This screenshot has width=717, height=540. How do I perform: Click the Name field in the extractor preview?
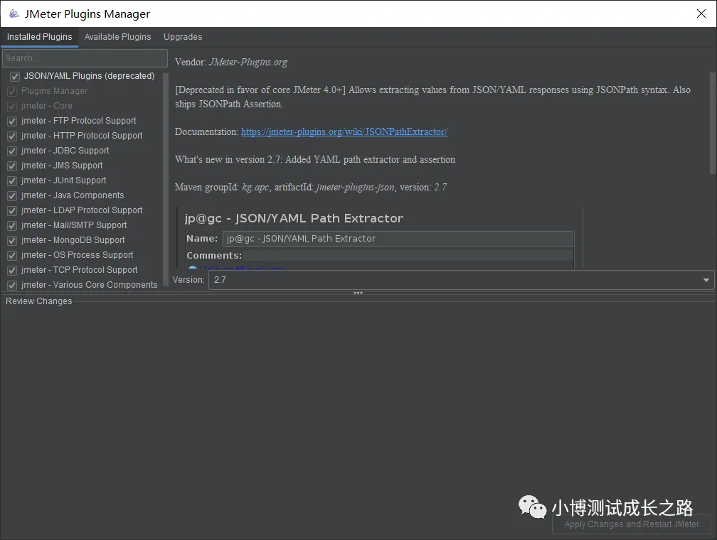coord(398,239)
